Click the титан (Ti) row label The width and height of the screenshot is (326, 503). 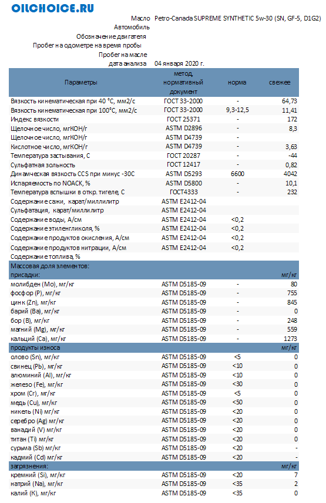point(32,439)
